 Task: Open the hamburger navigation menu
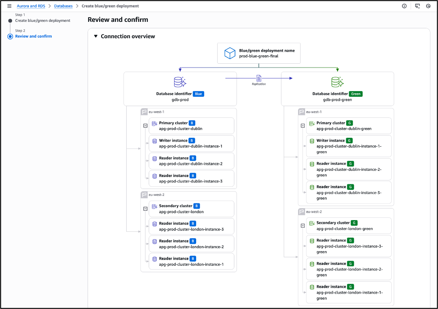click(9, 6)
